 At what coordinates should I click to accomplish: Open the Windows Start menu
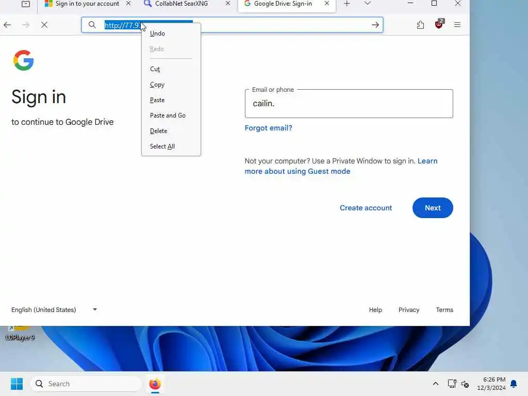(17, 384)
